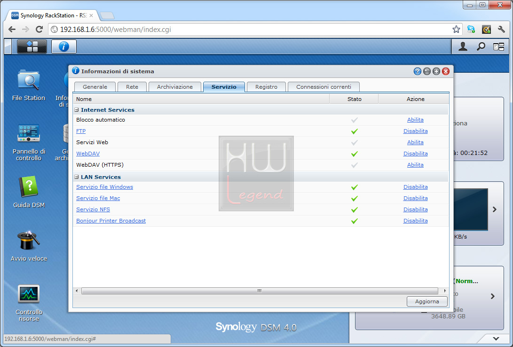
Task: Select the Servizio tab
Action: (224, 86)
